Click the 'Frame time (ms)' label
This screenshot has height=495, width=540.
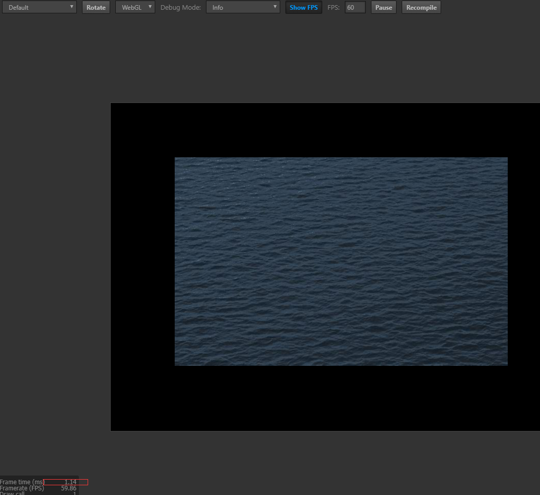tap(22, 482)
